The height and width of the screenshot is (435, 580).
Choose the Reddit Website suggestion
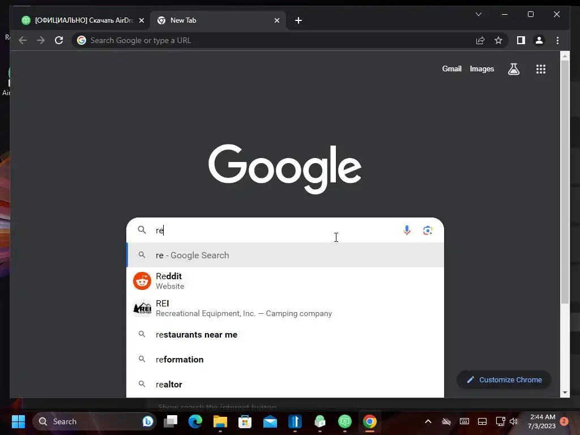click(285, 281)
